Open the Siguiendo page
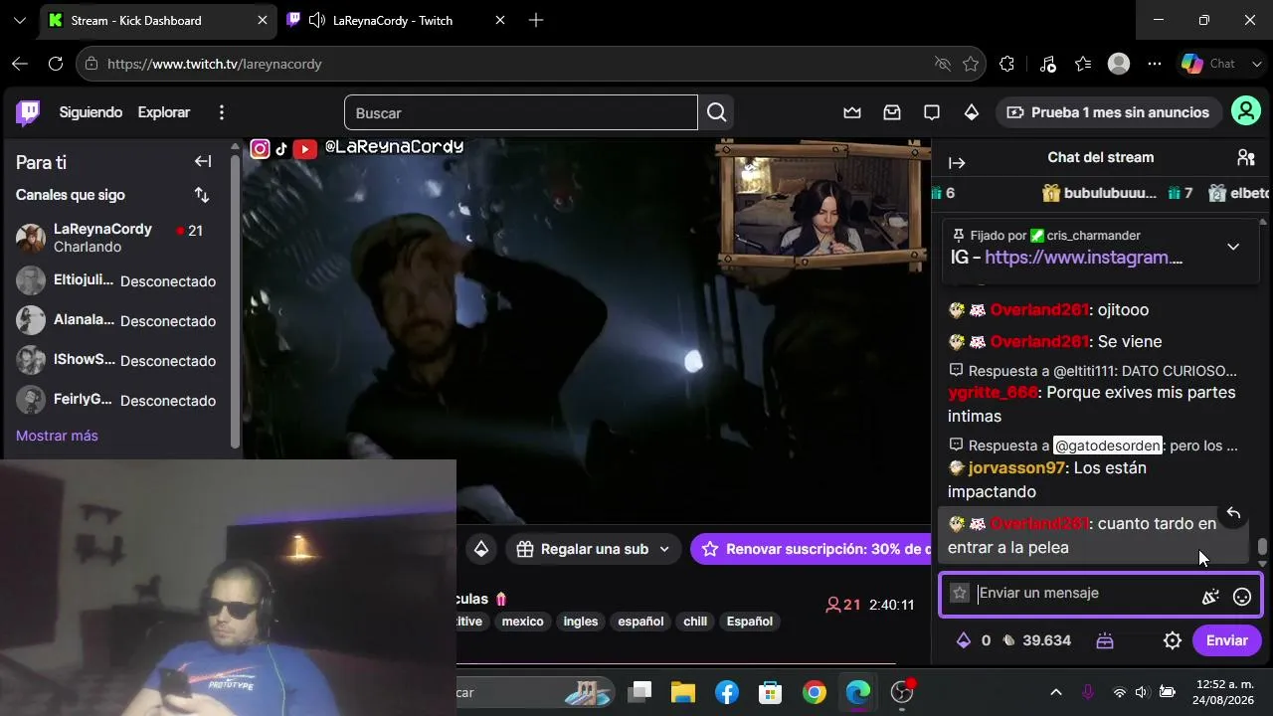Viewport: 1273px width, 716px height. (91, 112)
